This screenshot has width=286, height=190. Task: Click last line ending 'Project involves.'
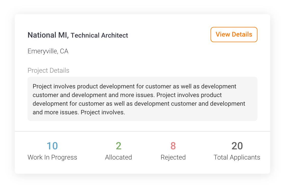[79, 112]
